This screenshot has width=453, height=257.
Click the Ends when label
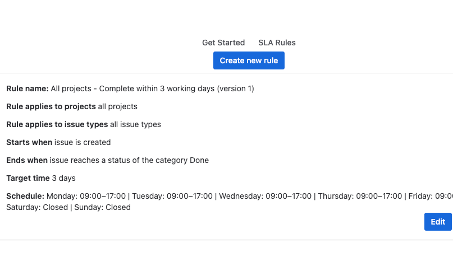27,160
